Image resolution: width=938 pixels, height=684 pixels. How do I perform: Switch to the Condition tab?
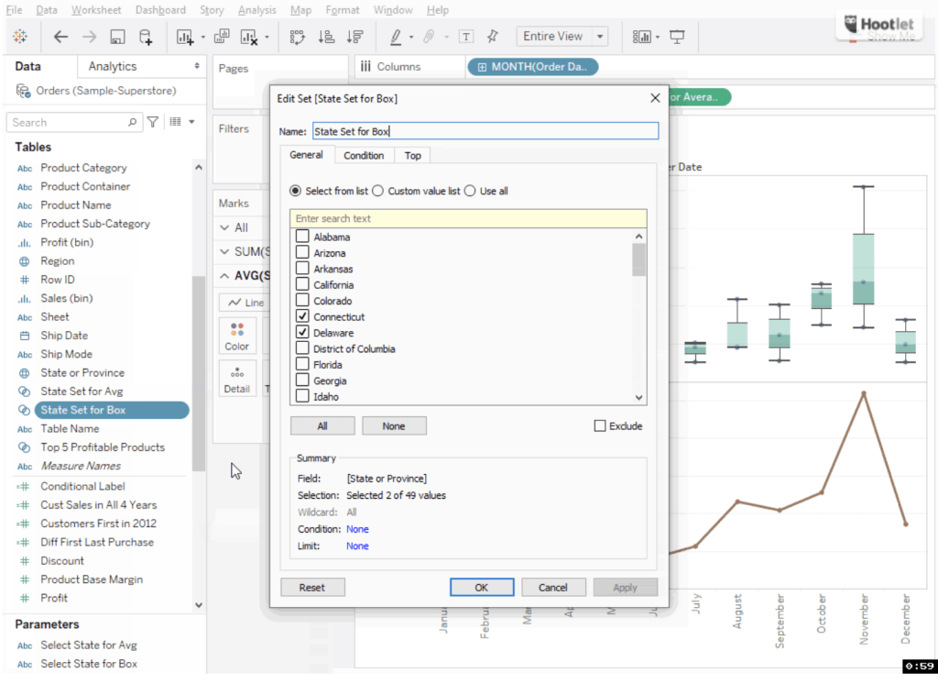click(364, 155)
